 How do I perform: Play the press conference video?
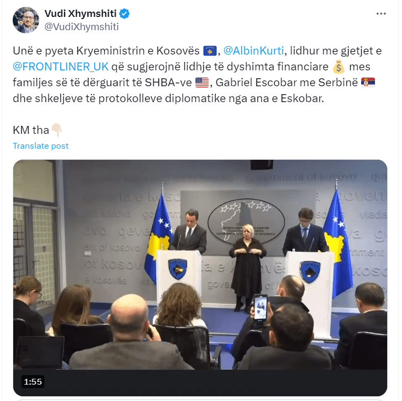coord(200,278)
